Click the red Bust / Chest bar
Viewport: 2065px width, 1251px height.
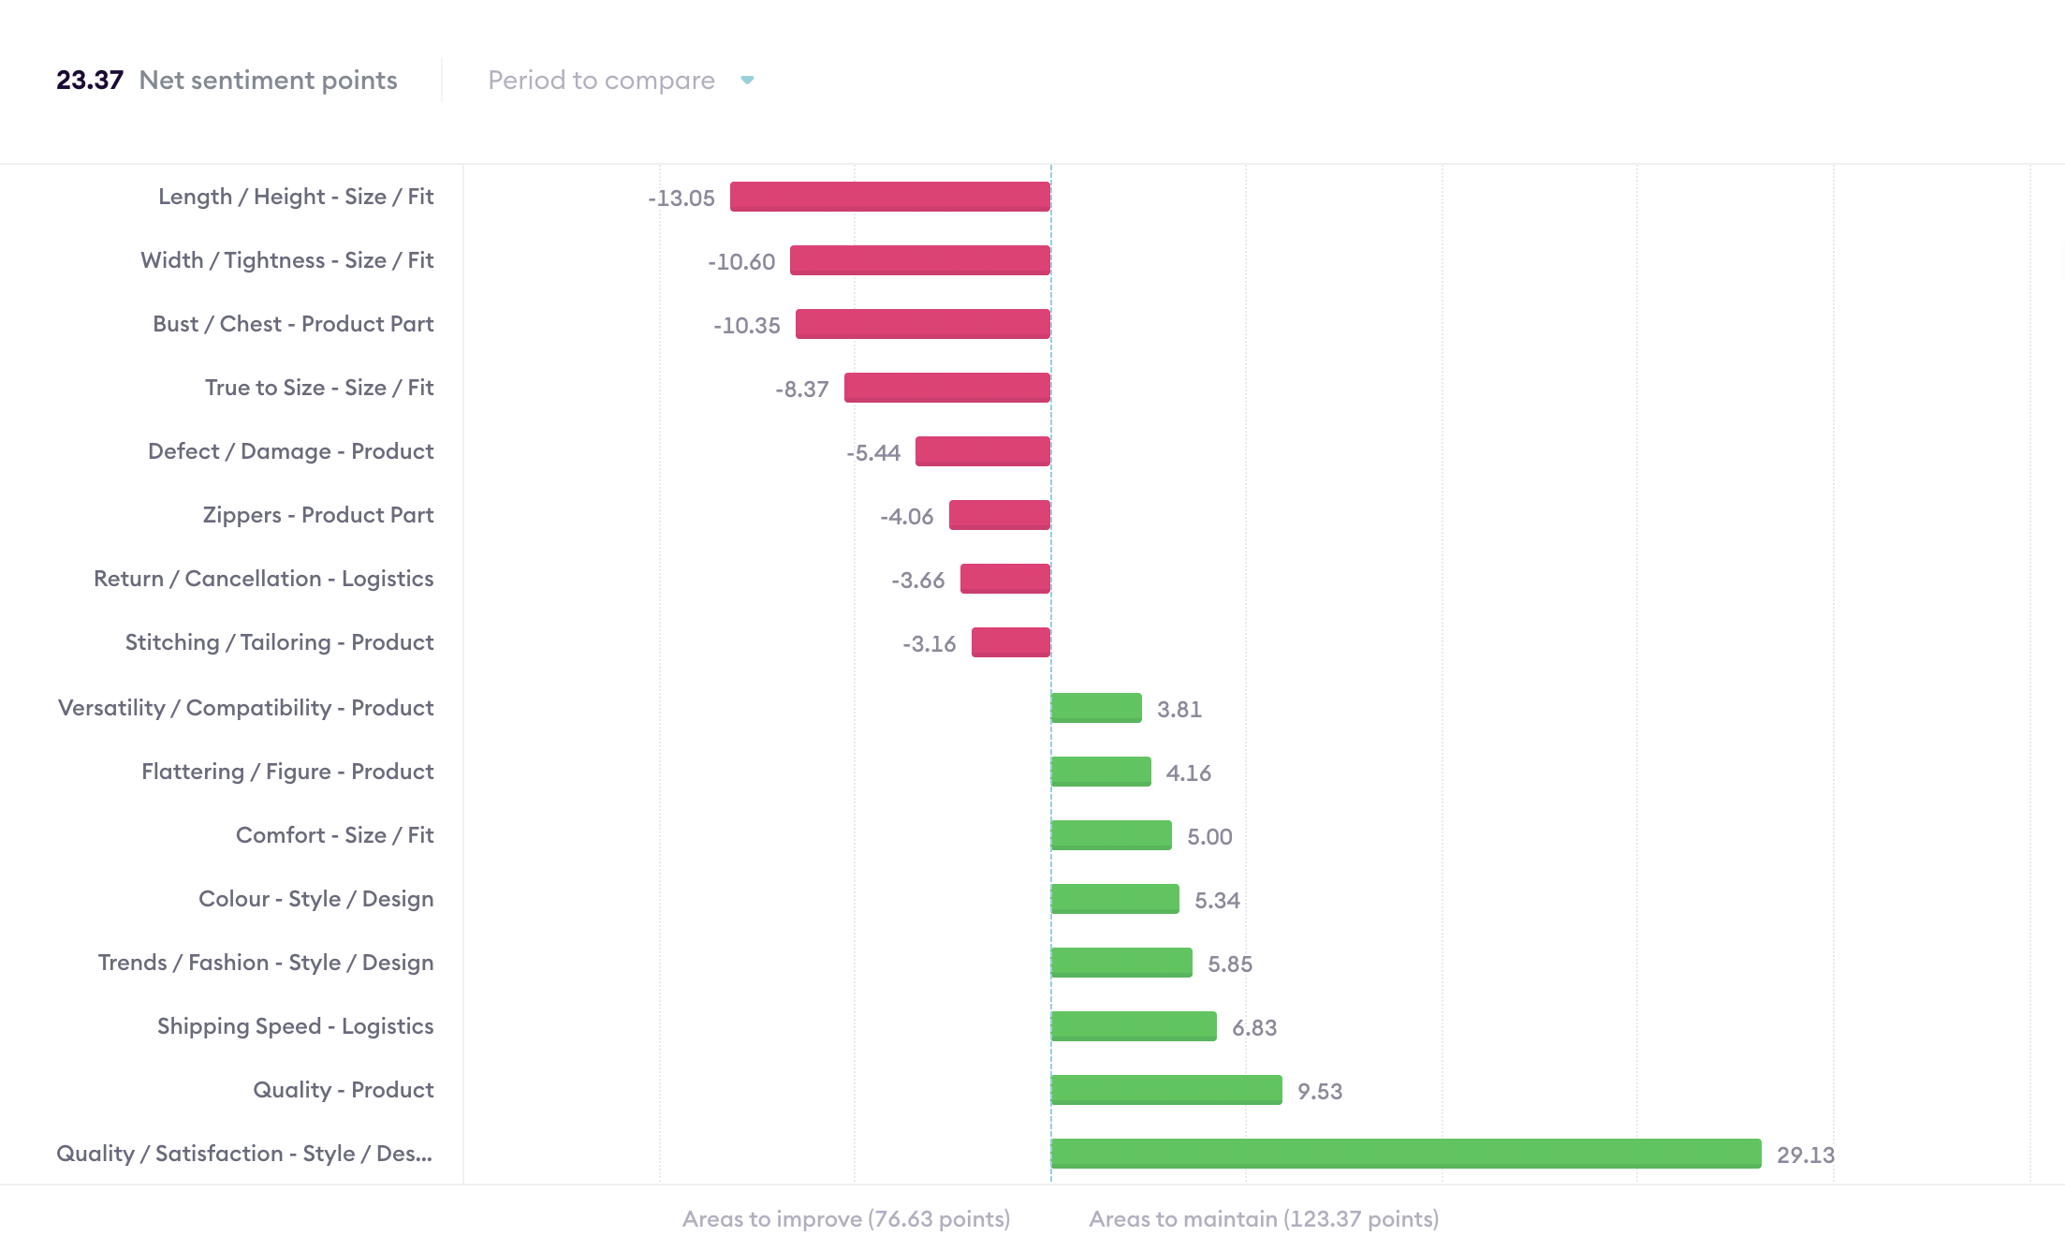[922, 324]
